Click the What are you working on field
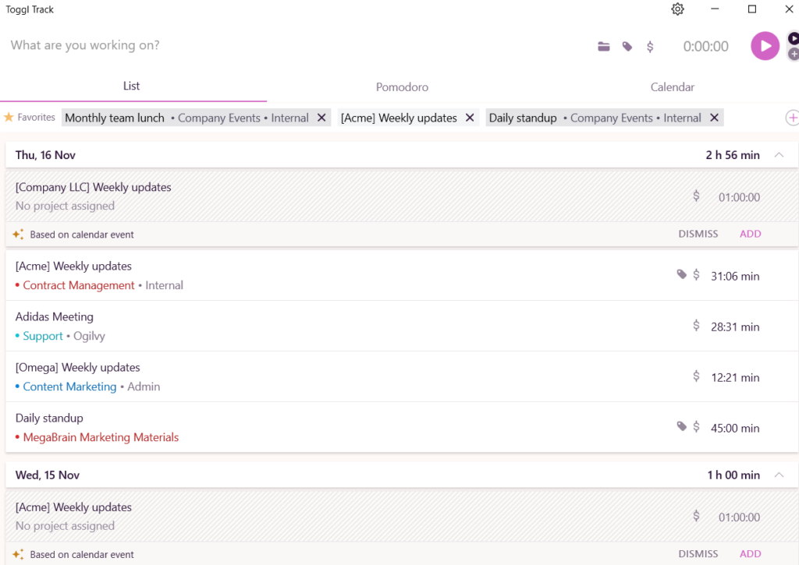The width and height of the screenshot is (799, 565). tap(84, 45)
